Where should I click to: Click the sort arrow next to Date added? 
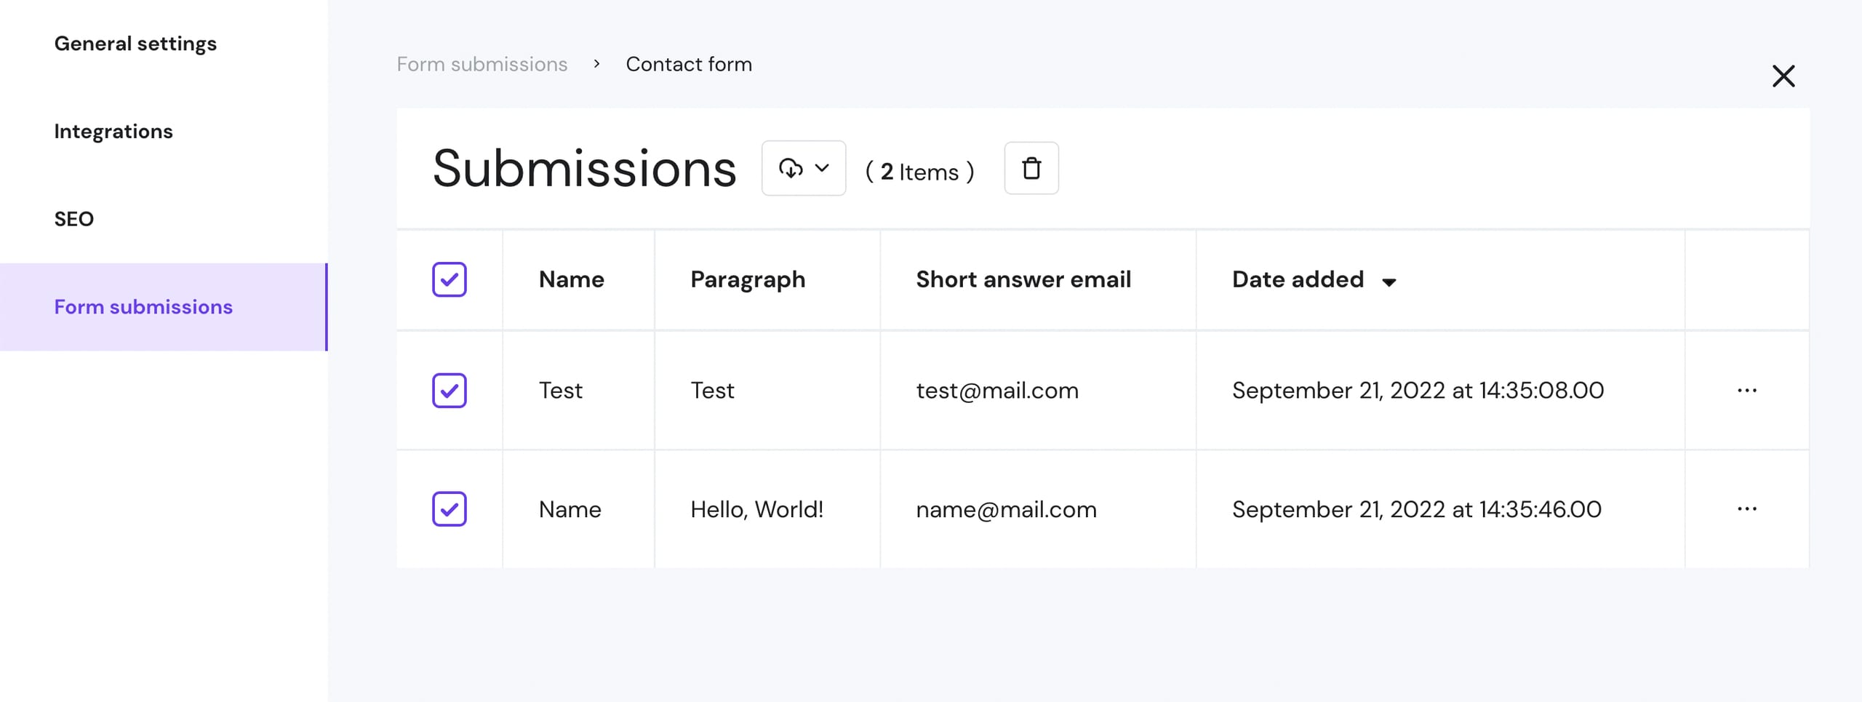[1388, 282]
